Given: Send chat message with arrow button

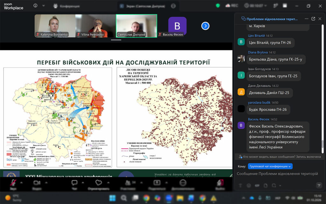Looking at the screenshot, I should (318, 185).
